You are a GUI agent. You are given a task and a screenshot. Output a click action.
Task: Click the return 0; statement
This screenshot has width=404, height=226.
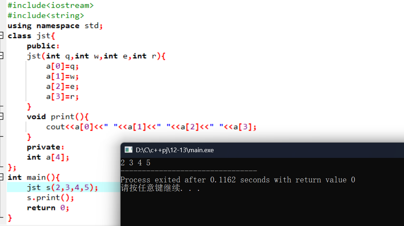(48, 208)
